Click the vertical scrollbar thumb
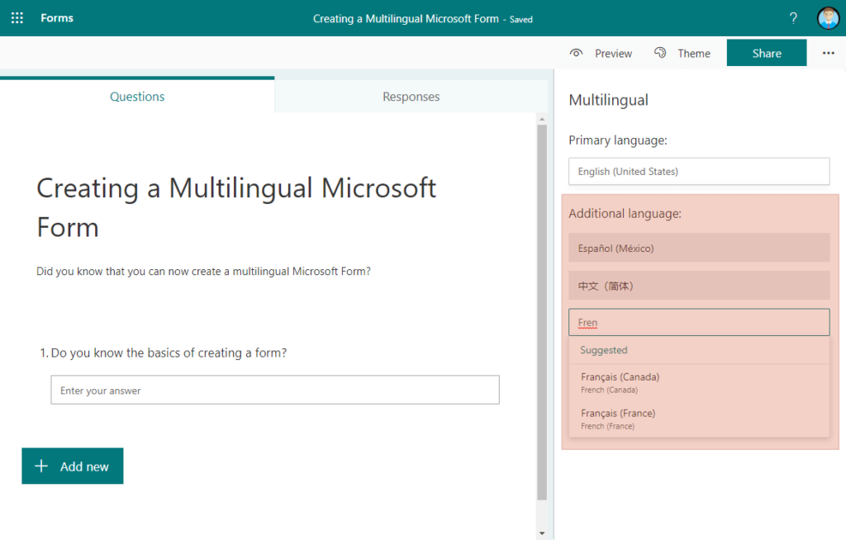 point(542,313)
